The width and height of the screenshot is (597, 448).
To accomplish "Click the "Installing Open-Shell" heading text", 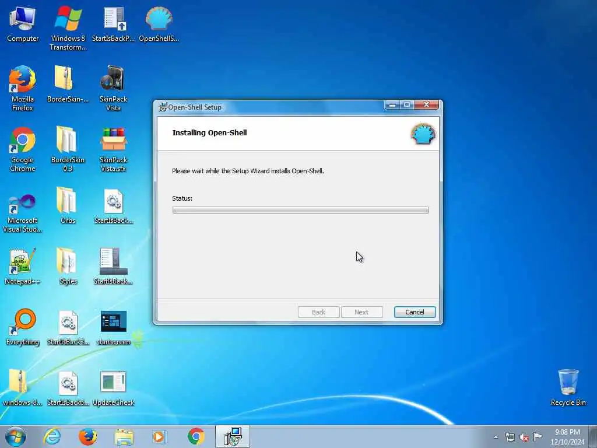I will [209, 132].
